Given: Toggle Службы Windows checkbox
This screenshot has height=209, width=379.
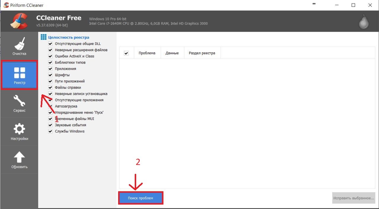Looking at the screenshot, I should [x=50, y=131].
